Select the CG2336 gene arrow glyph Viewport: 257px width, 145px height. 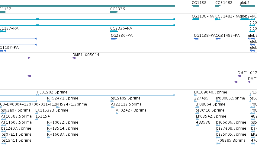(x=114, y=12)
